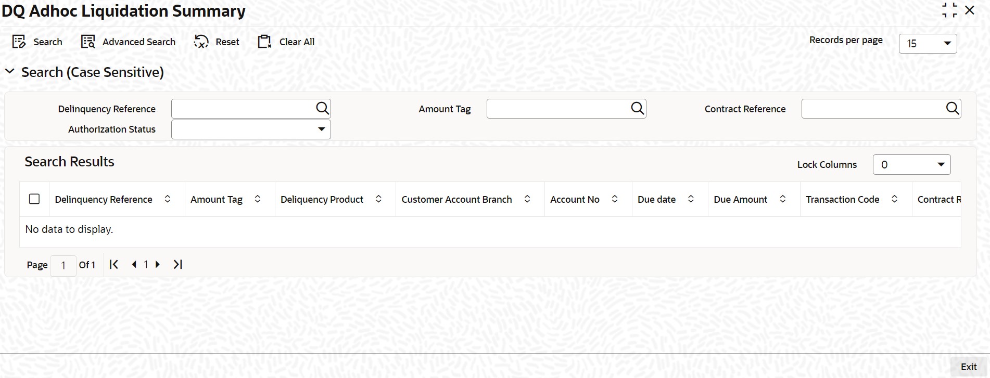
Task: Tick the select-all rows checkbox
Action: click(34, 199)
